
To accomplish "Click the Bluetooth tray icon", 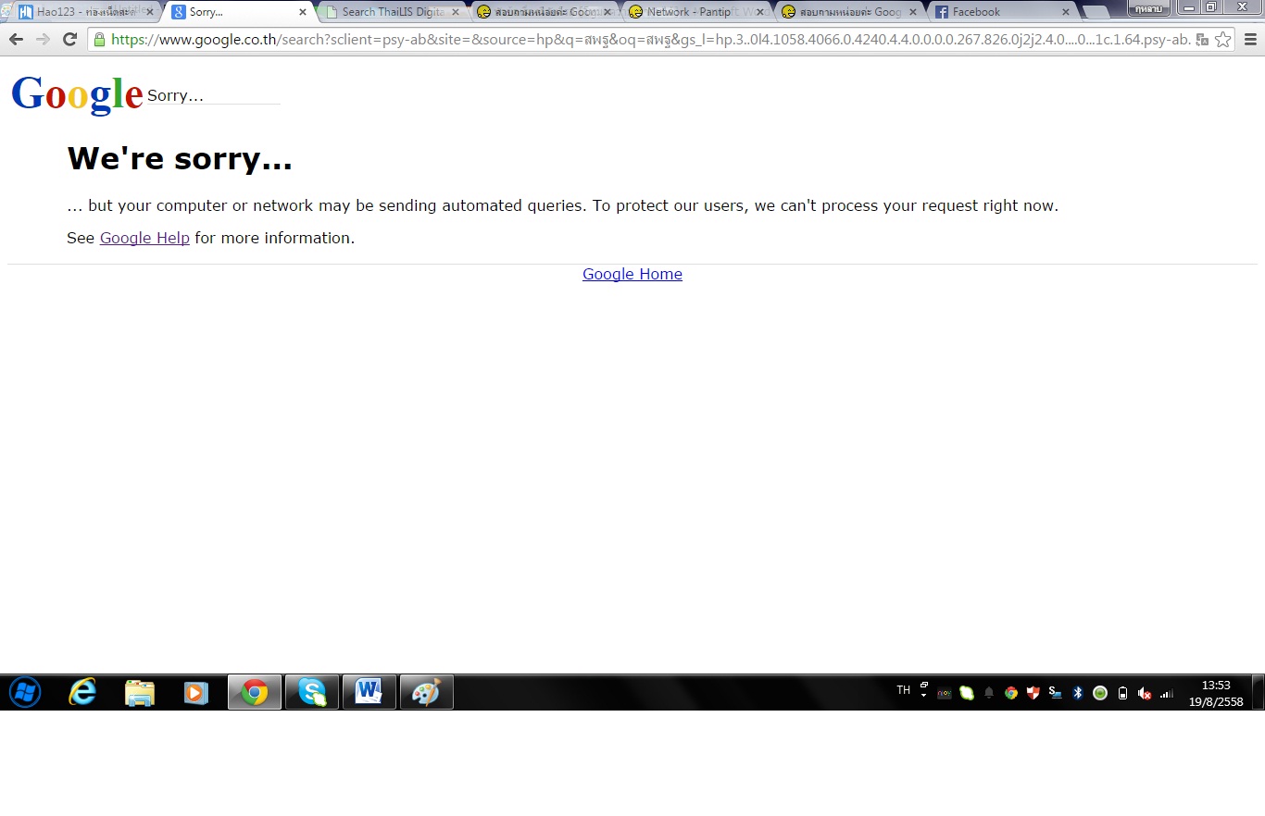I will click(1078, 692).
